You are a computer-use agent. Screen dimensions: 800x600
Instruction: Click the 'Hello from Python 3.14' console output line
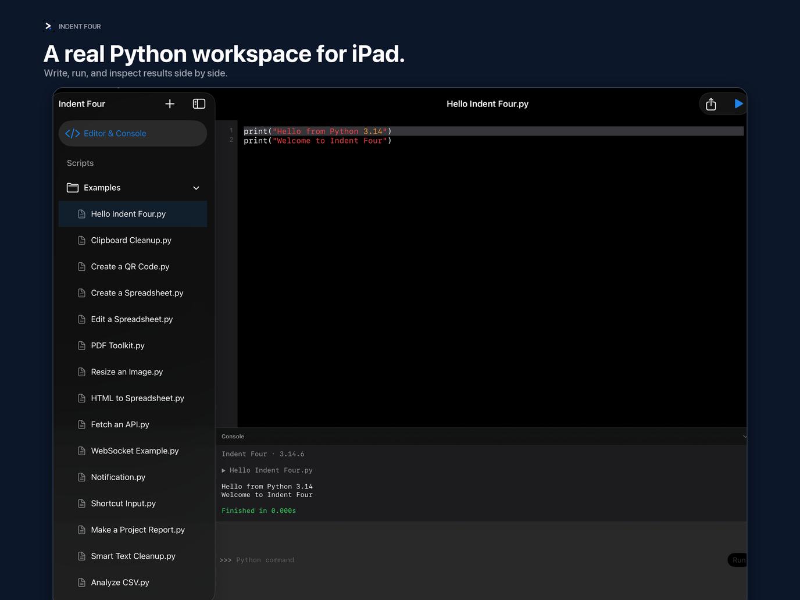pos(267,487)
